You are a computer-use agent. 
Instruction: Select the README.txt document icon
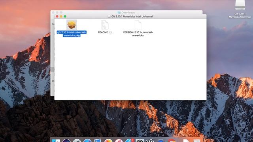coord(105,25)
